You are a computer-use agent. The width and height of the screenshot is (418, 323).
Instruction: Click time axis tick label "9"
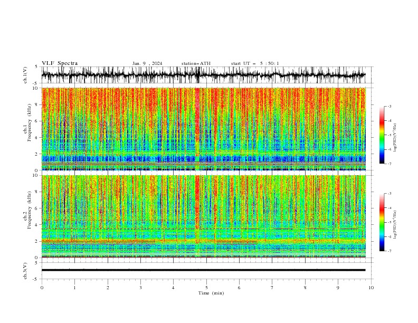coord(338,288)
